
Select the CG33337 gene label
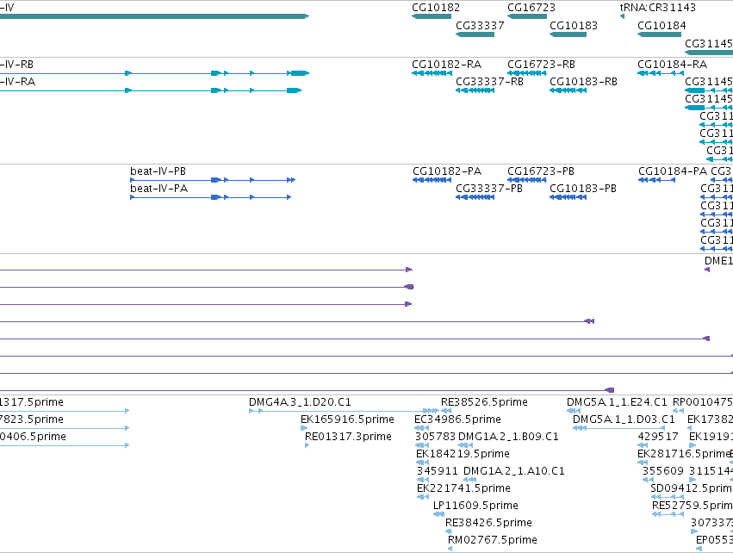point(480,25)
